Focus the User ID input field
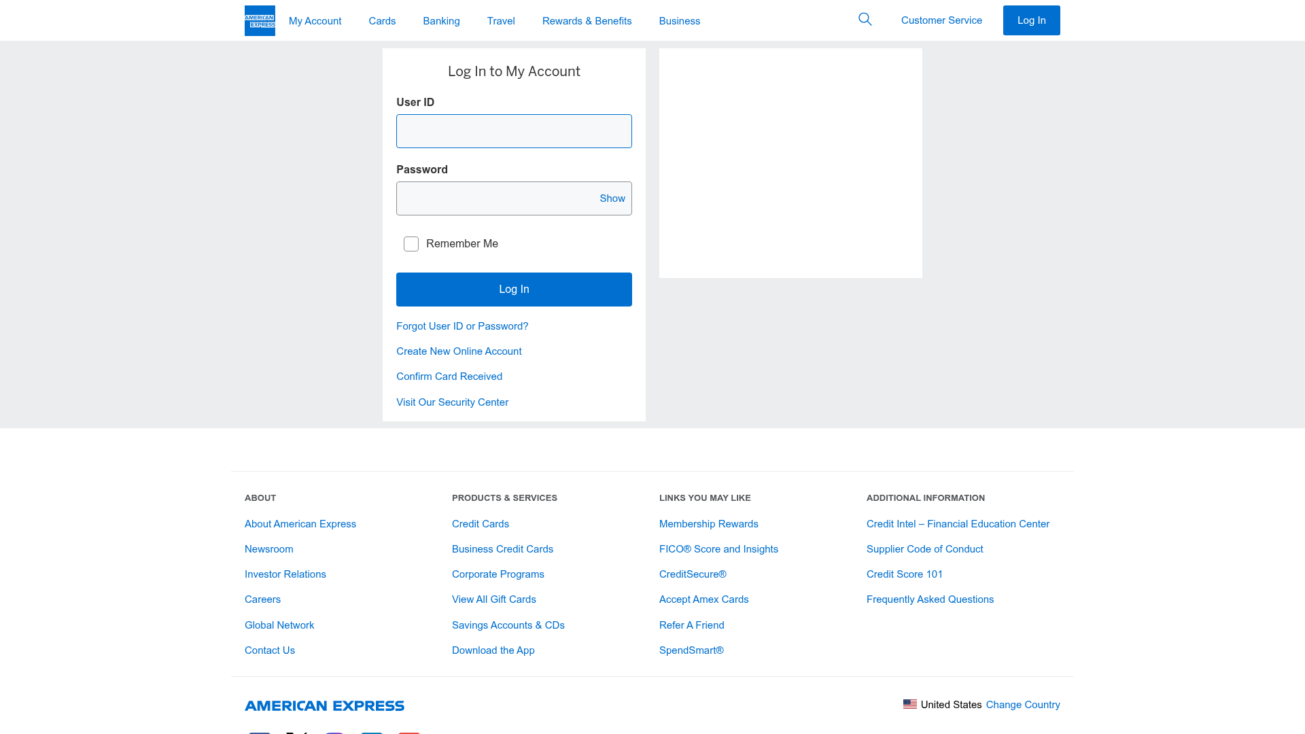The height and width of the screenshot is (734, 1305). tap(514, 131)
